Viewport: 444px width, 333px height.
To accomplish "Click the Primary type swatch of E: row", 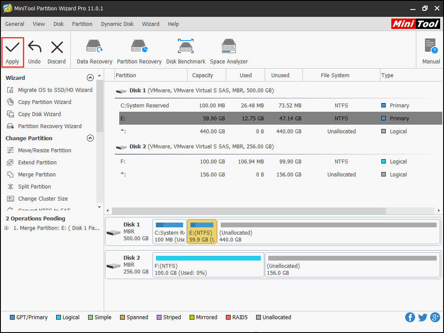I will pyautogui.click(x=384, y=118).
